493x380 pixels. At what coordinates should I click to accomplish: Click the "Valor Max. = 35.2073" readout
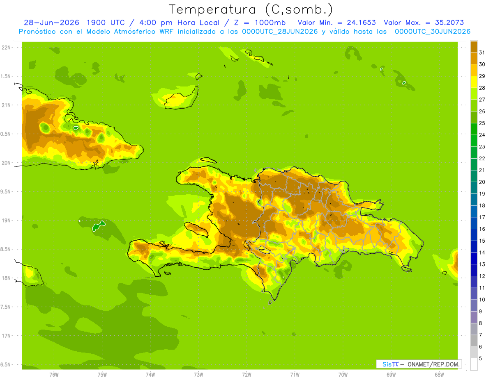424,23
